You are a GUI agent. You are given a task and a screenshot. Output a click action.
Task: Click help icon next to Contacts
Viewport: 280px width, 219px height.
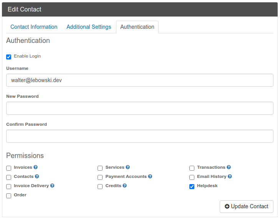click(x=37, y=176)
